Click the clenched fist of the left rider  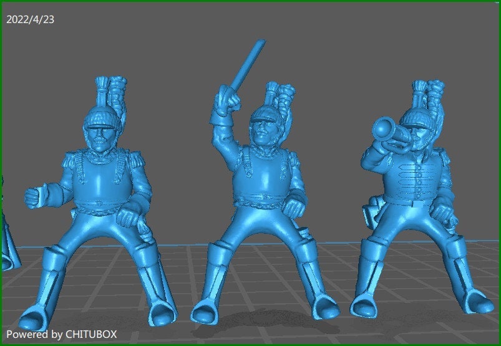pos(32,198)
